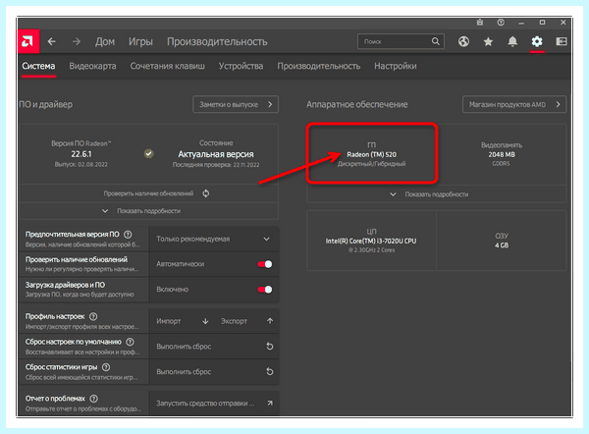This screenshot has width=589, height=434.
Task: Go back with the left arrow
Action: pos(52,41)
